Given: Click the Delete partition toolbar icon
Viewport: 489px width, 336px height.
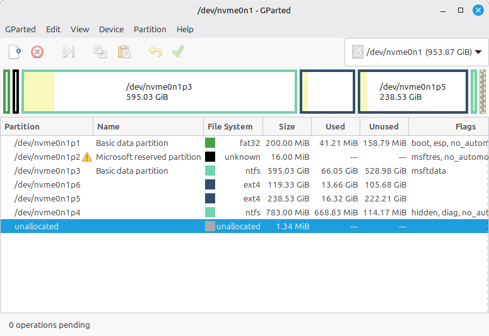Looking at the screenshot, I should 37,52.
